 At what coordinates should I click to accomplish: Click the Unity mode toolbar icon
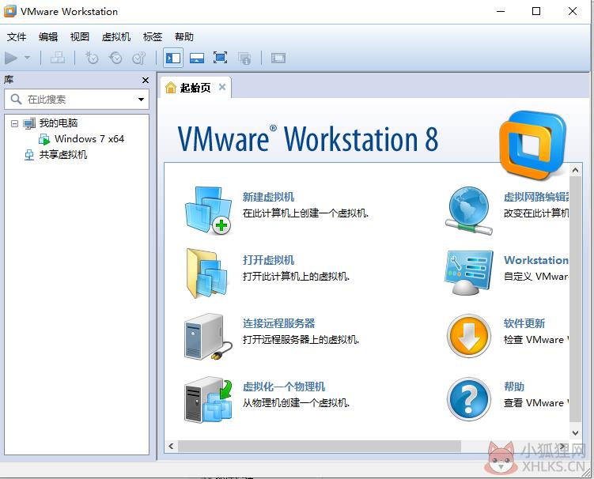point(244,58)
